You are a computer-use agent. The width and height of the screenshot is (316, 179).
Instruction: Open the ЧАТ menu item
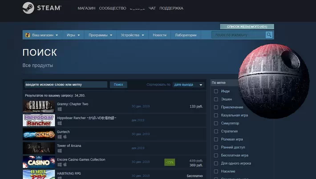(152, 8)
